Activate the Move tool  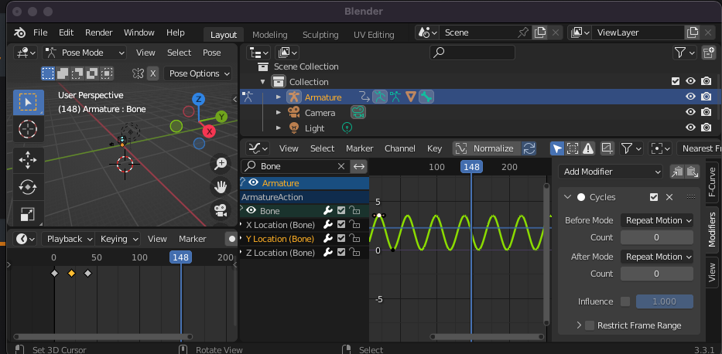pos(28,161)
